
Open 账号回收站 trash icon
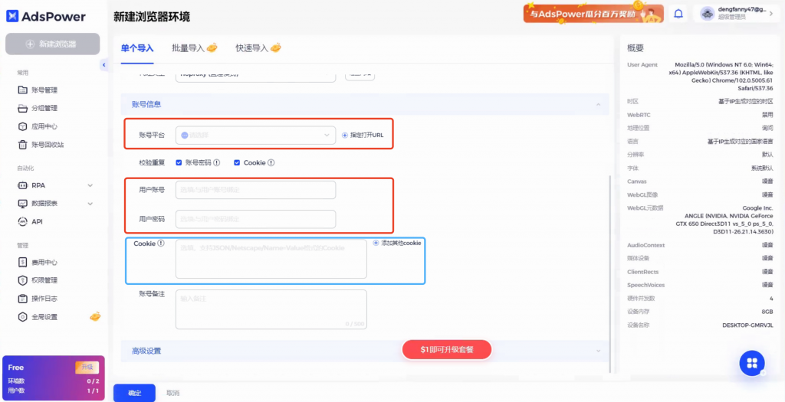click(x=23, y=145)
